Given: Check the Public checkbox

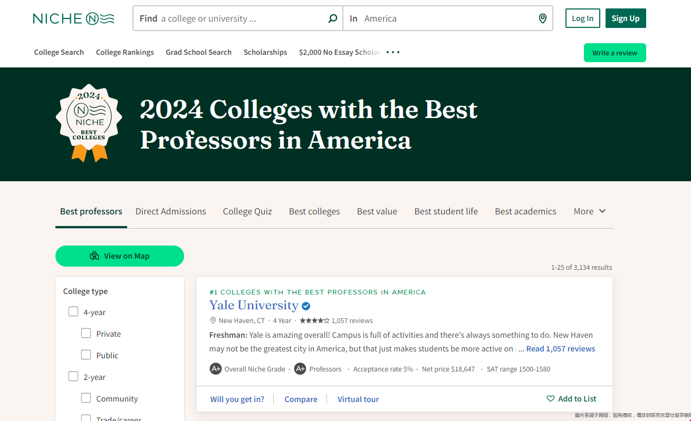Looking at the screenshot, I should 86,355.
